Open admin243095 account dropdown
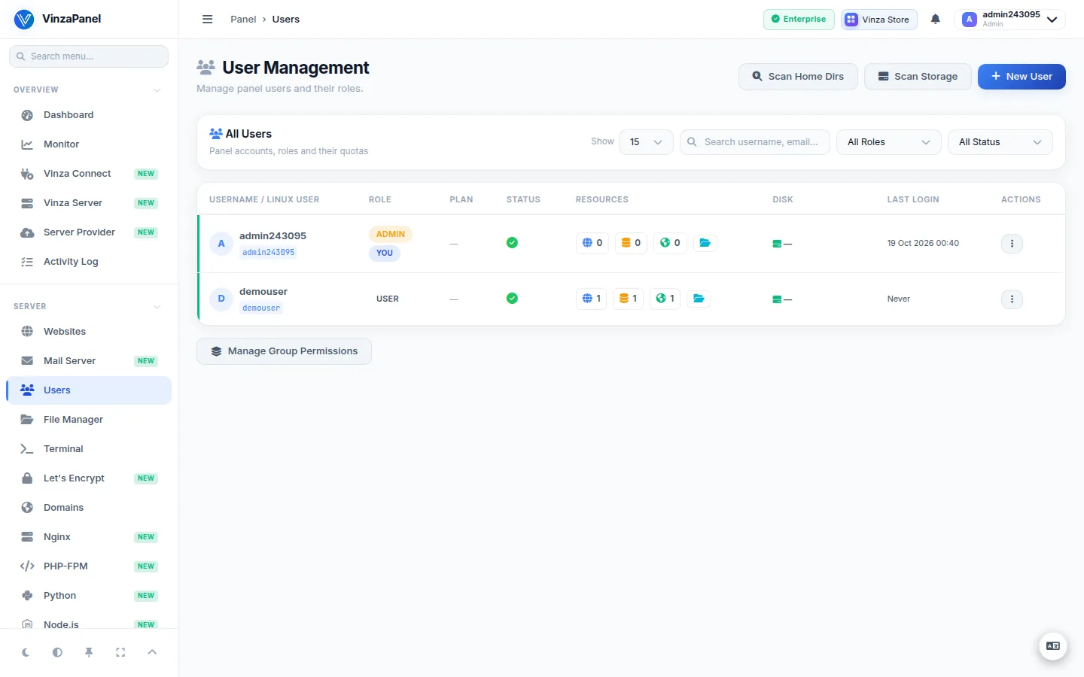Image resolution: width=1084 pixels, height=677 pixels. point(1010,20)
